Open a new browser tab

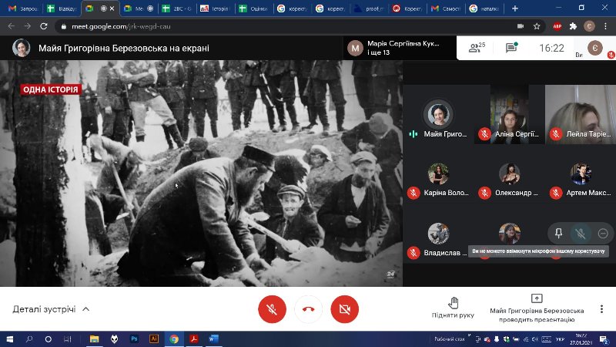[514, 8]
